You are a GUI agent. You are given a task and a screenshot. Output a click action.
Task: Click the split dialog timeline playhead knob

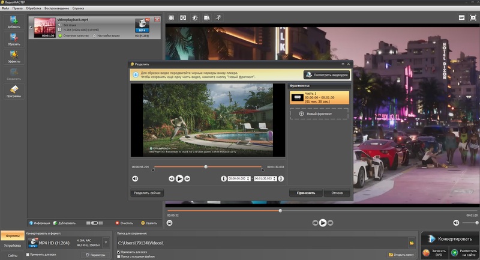pyautogui.click(x=206, y=167)
